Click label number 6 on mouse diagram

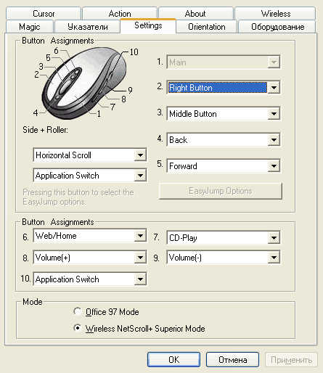(56, 51)
